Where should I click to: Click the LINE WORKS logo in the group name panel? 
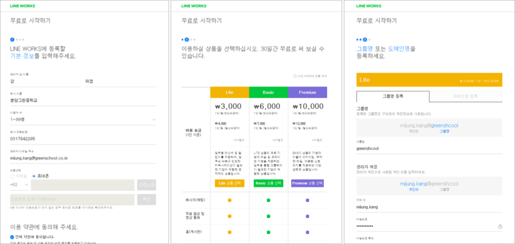tap(368, 6)
